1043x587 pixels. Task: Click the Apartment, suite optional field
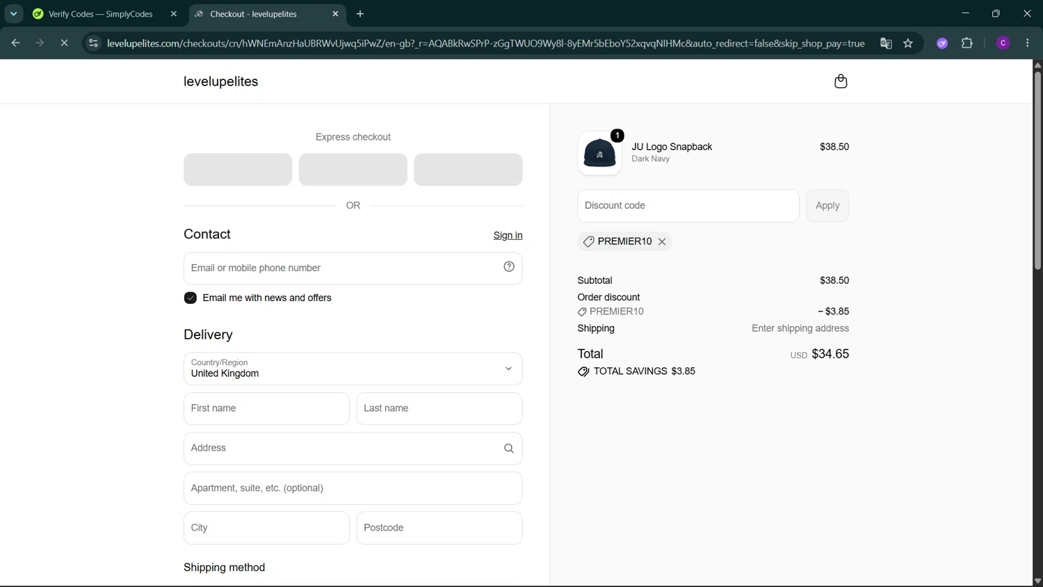[x=353, y=488]
